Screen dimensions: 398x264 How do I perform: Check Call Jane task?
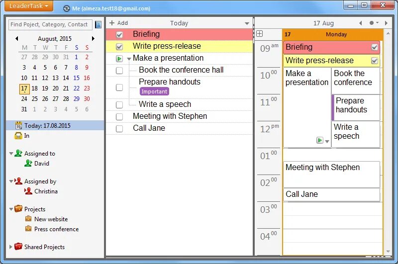pos(119,129)
